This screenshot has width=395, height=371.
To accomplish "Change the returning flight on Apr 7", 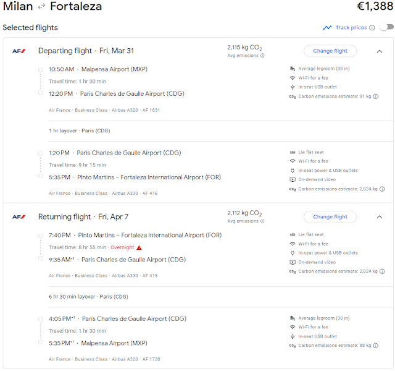I will (x=330, y=216).
